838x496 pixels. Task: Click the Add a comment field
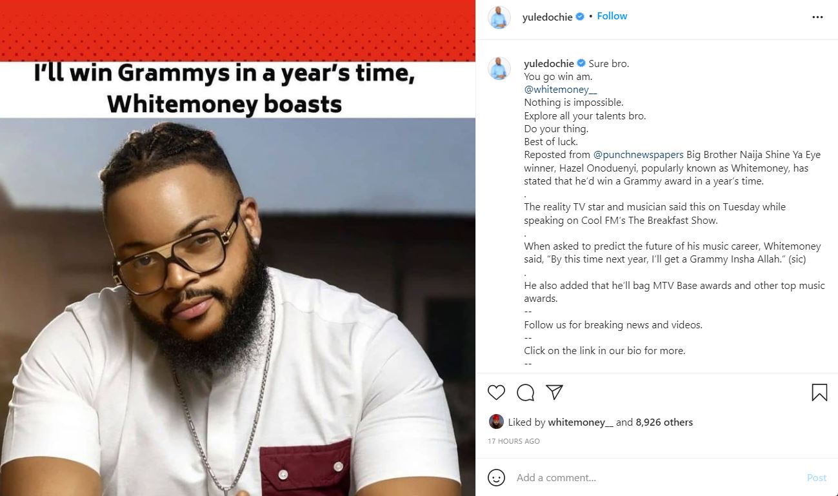(x=658, y=478)
